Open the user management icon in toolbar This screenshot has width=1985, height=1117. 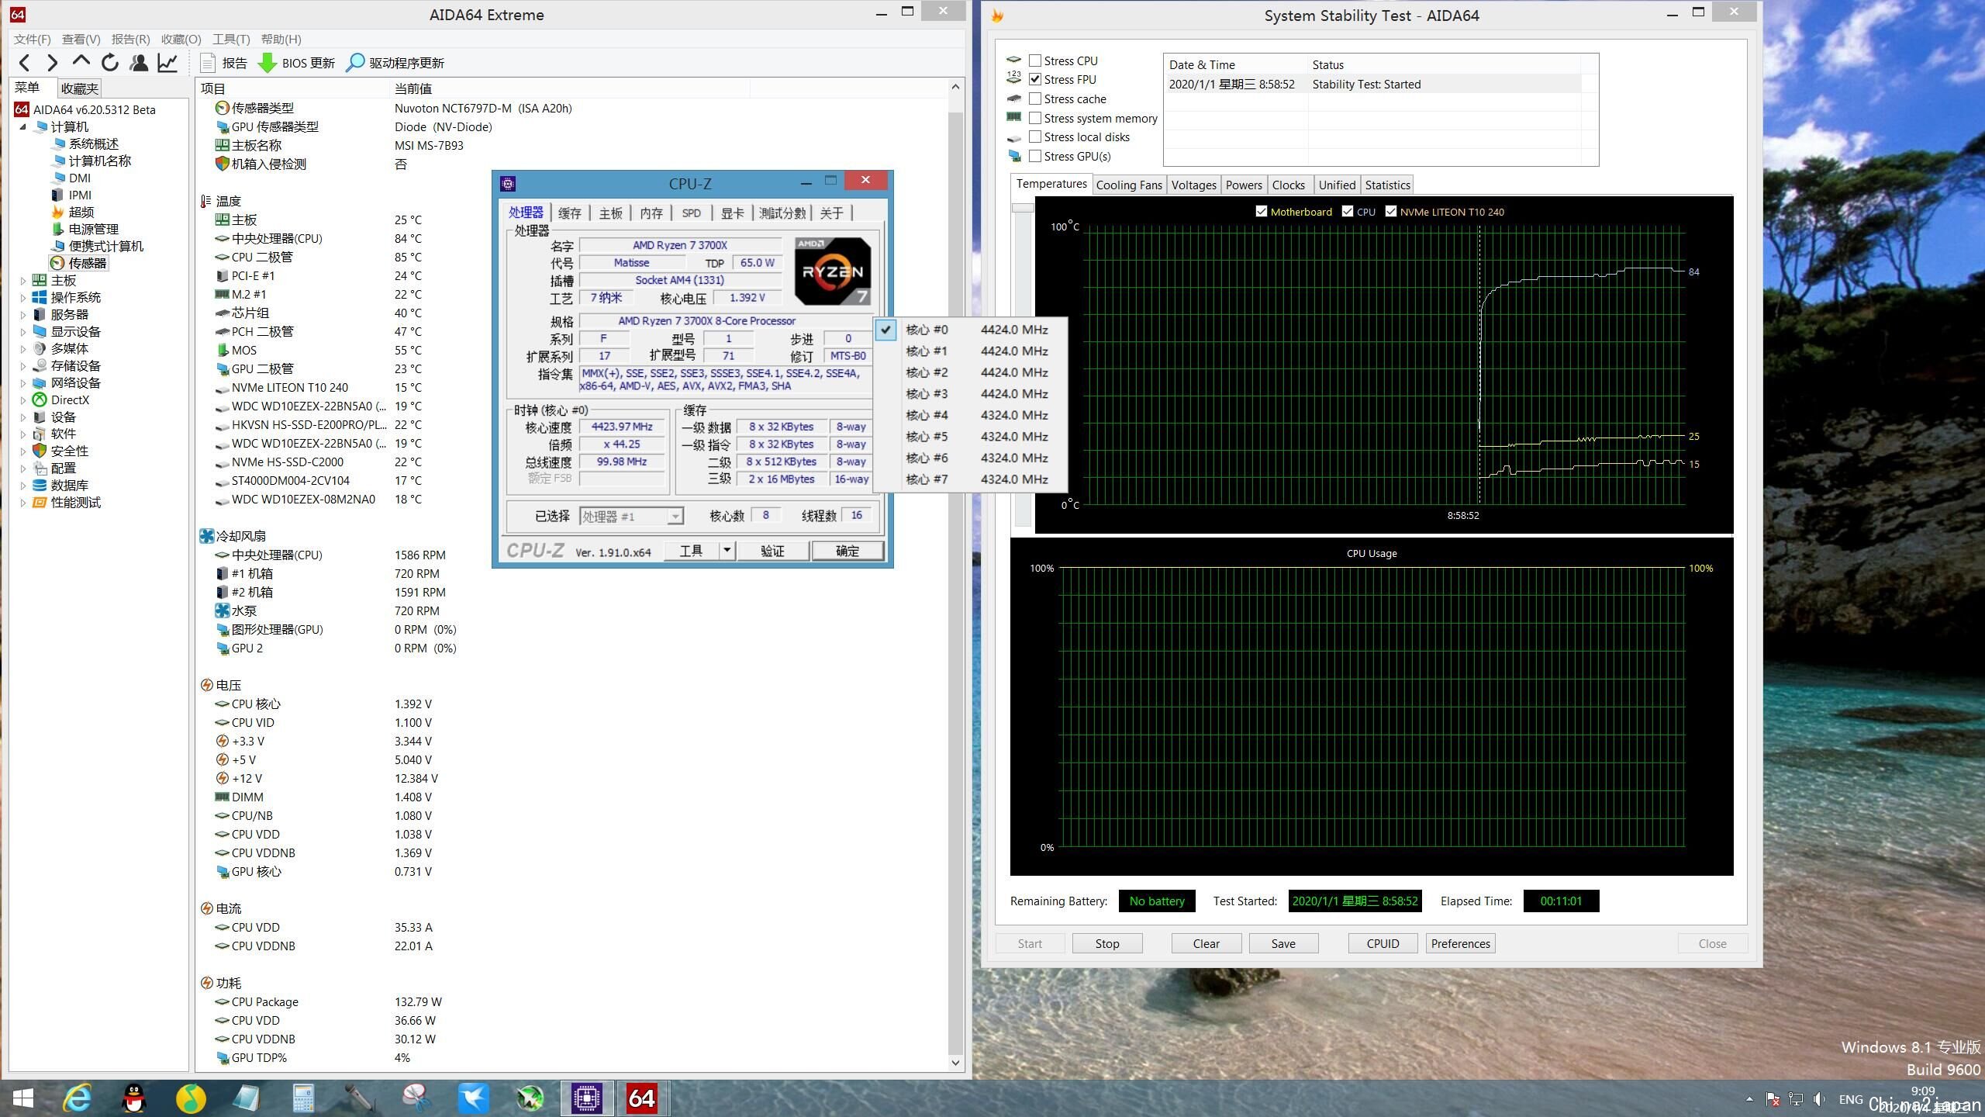(x=139, y=63)
